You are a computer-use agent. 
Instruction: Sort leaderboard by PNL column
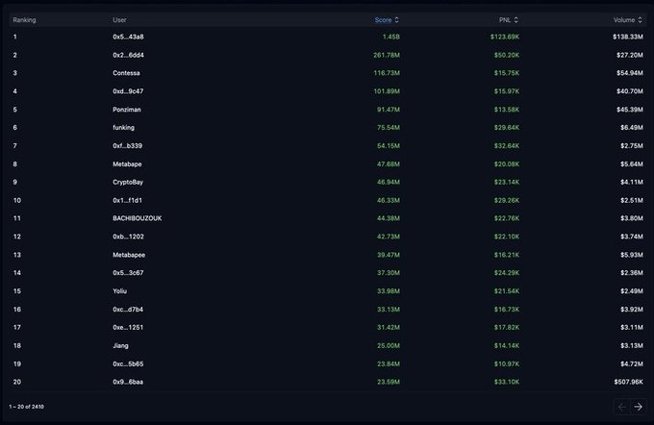click(x=509, y=20)
